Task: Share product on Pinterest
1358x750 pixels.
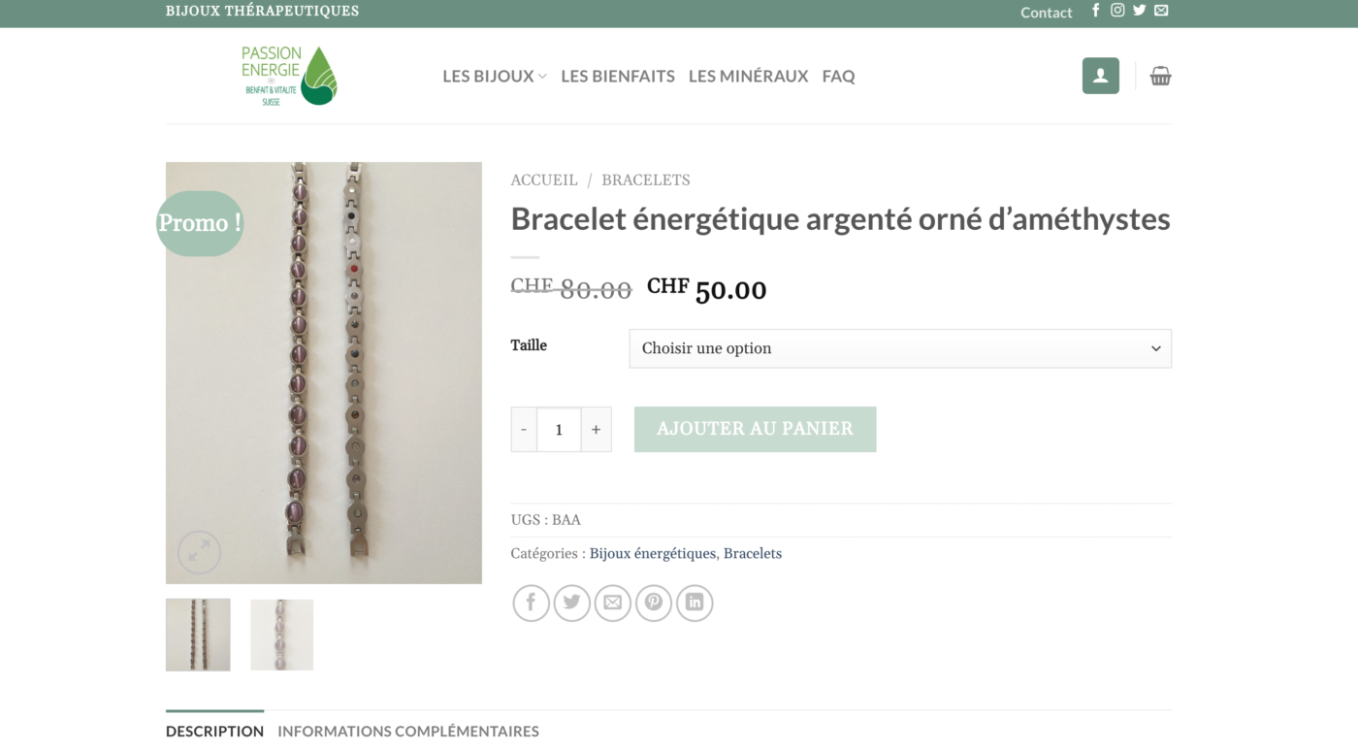Action: pos(654,603)
